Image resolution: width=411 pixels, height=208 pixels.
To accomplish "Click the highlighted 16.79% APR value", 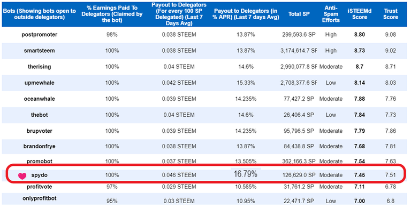I will tap(246, 174).
